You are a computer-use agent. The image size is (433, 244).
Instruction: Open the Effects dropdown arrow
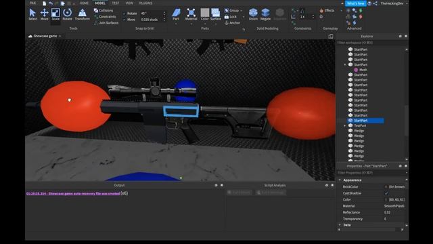(341, 11)
